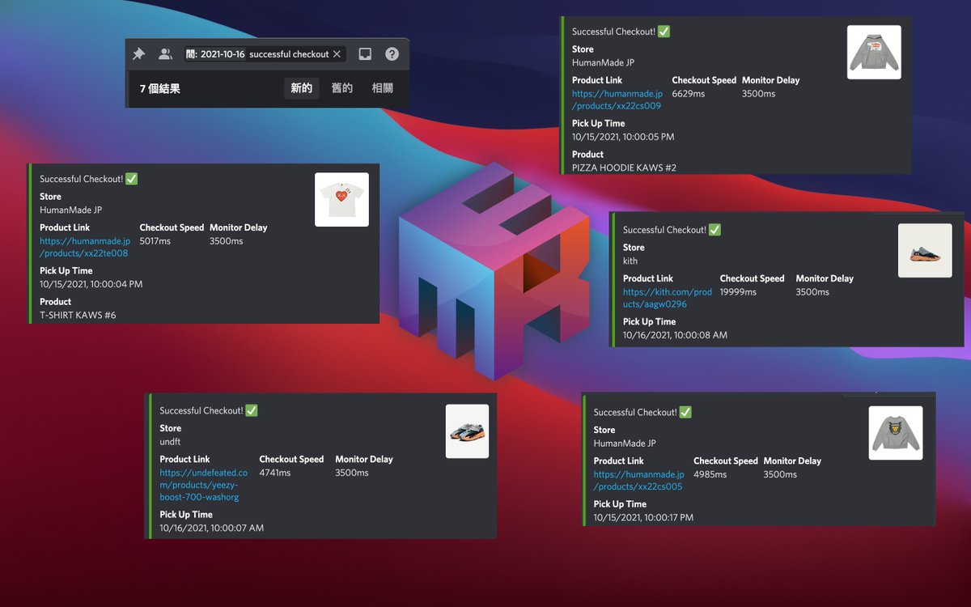971x607 pixels.
Task: Open the humanmade.jp xx22cs005 product link
Action: click(639, 480)
